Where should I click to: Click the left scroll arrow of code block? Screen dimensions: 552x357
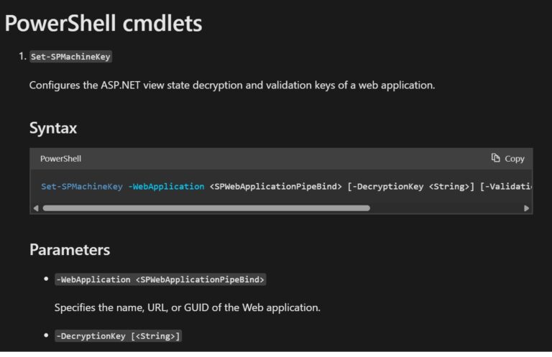click(35, 208)
